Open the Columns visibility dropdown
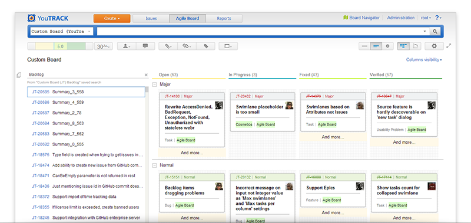 coord(424,60)
